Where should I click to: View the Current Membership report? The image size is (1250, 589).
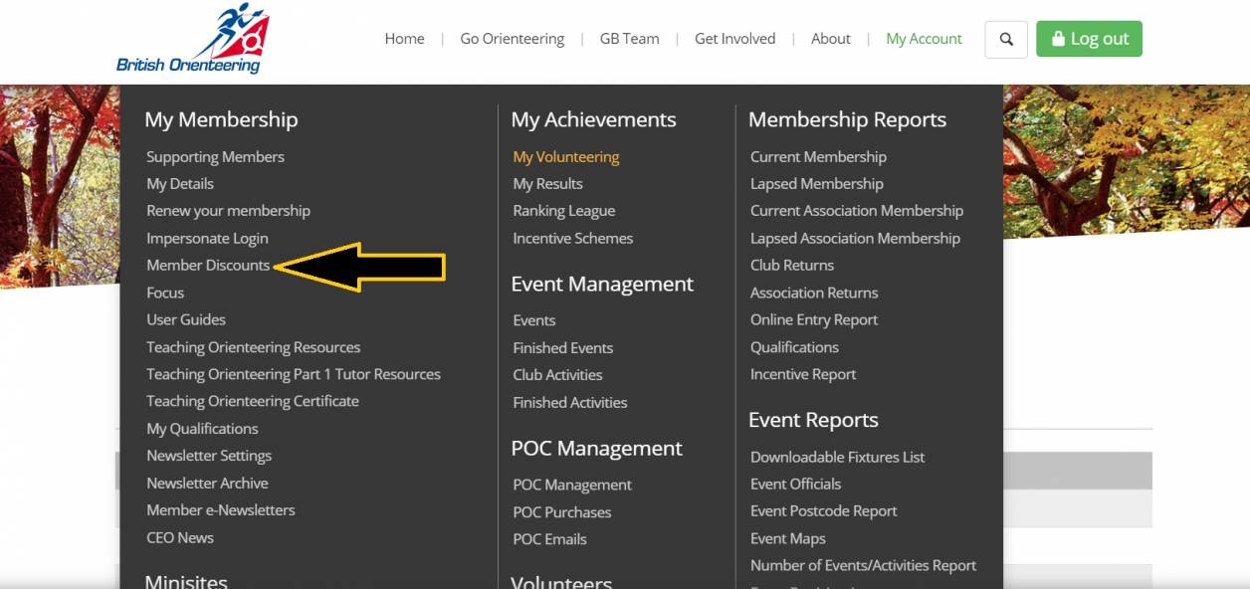[x=818, y=157]
